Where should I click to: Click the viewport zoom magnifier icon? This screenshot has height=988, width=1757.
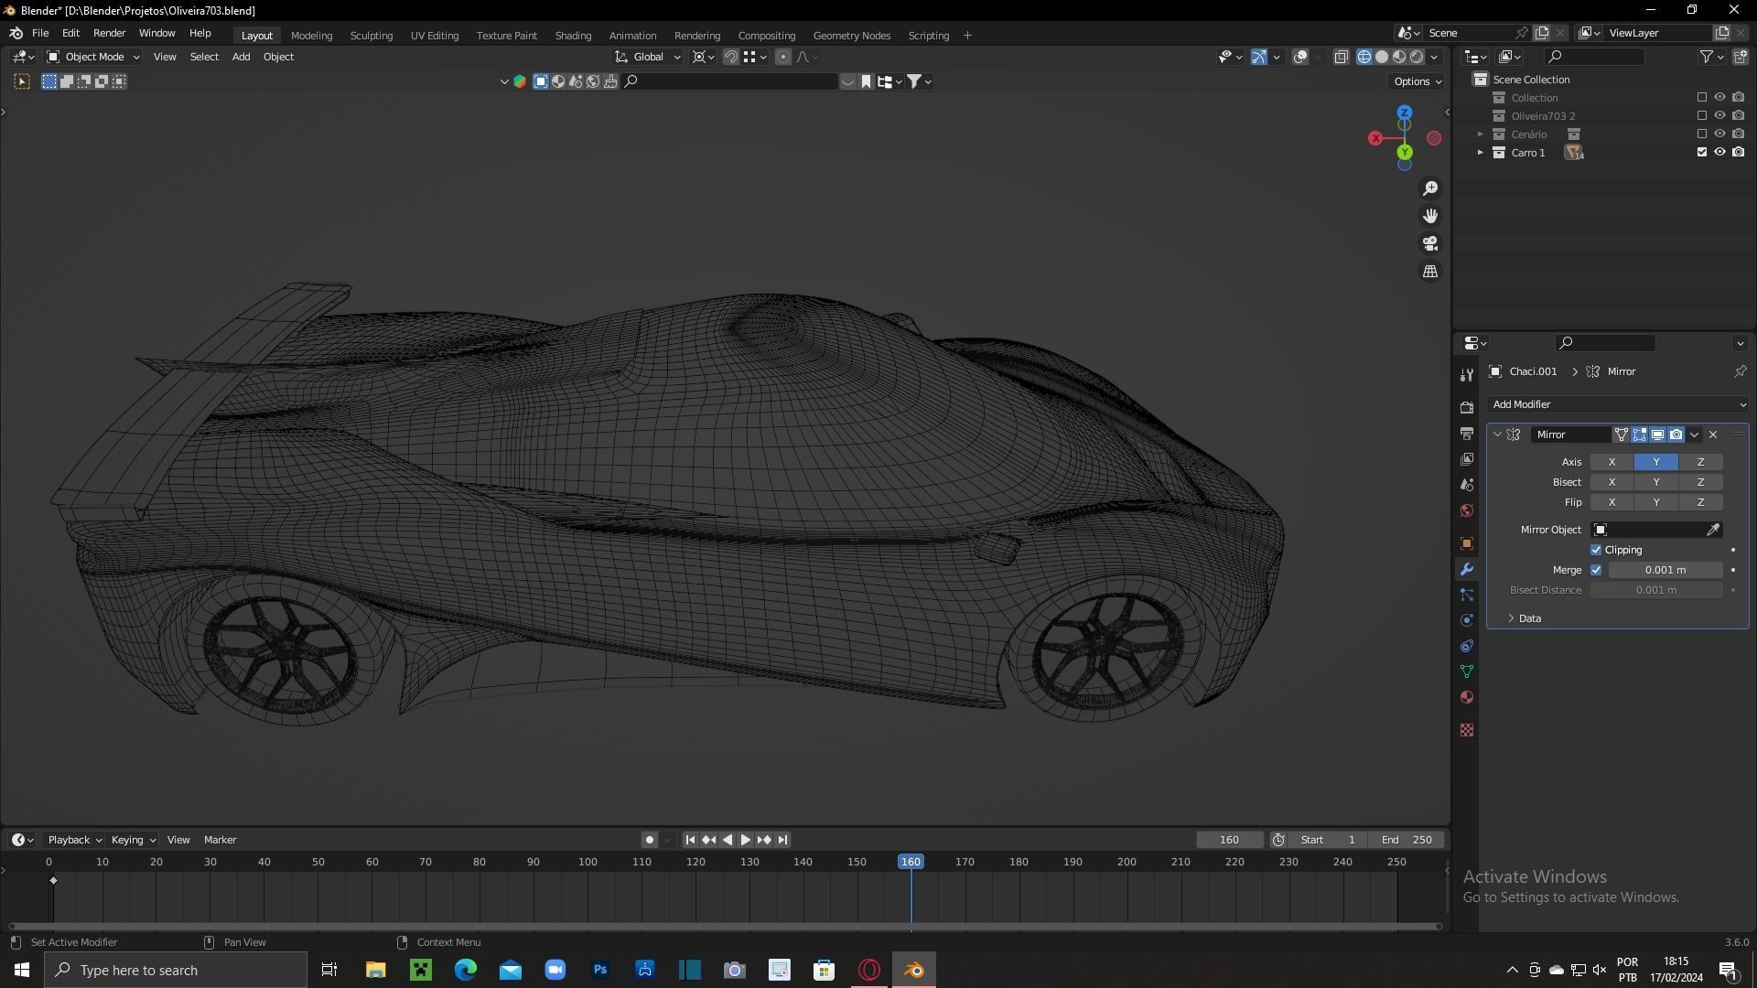(1430, 188)
